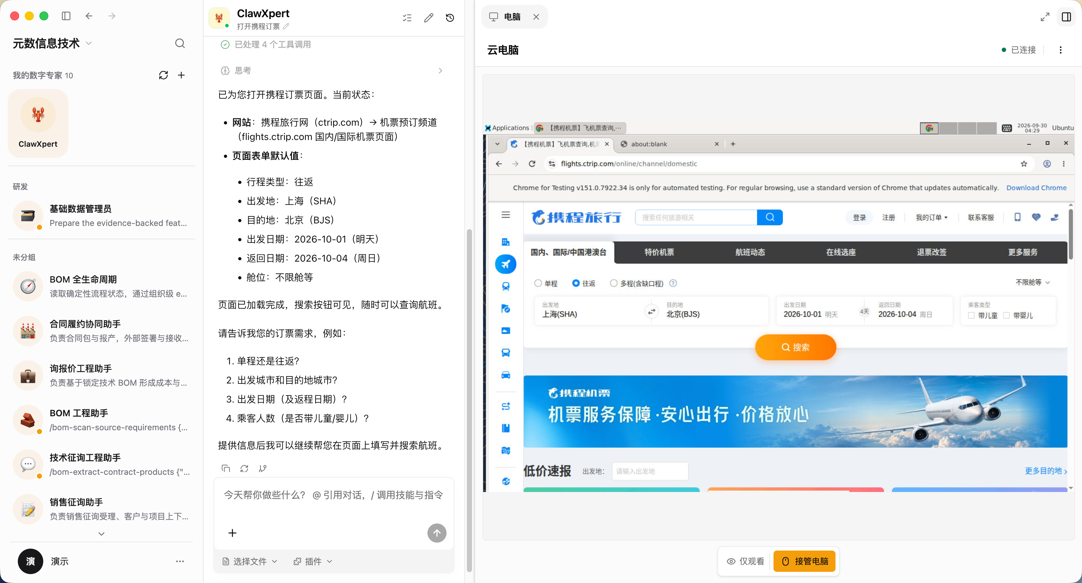
Task: Swap departure and destination cities
Action: click(651, 312)
